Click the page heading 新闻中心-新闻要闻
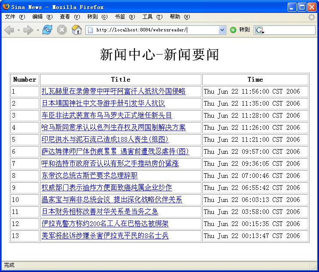The image size is (319, 272). [x=159, y=55]
